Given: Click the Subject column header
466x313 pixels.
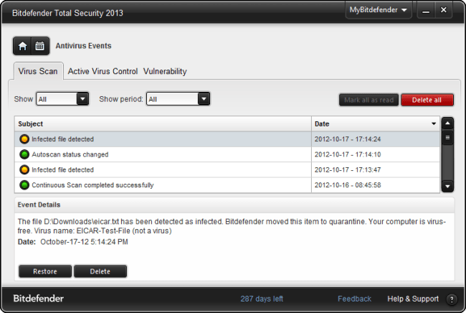Looking at the screenshot, I should (163, 123).
